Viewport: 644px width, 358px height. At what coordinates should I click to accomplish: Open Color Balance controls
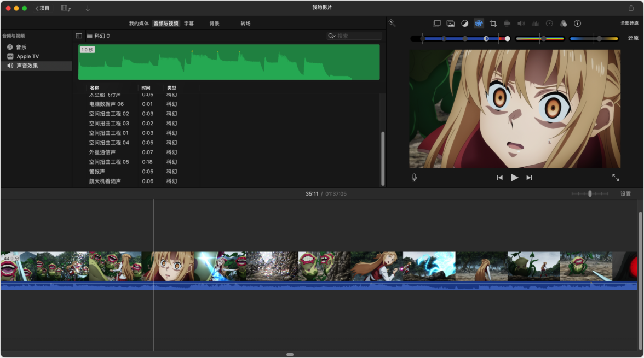[x=464, y=24]
